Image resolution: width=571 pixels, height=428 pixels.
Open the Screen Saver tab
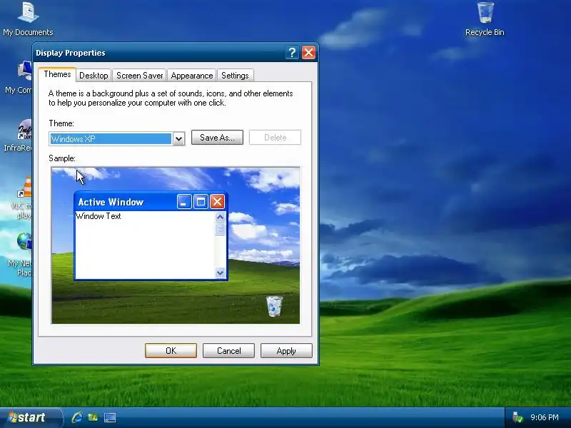[x=139, y=76]
